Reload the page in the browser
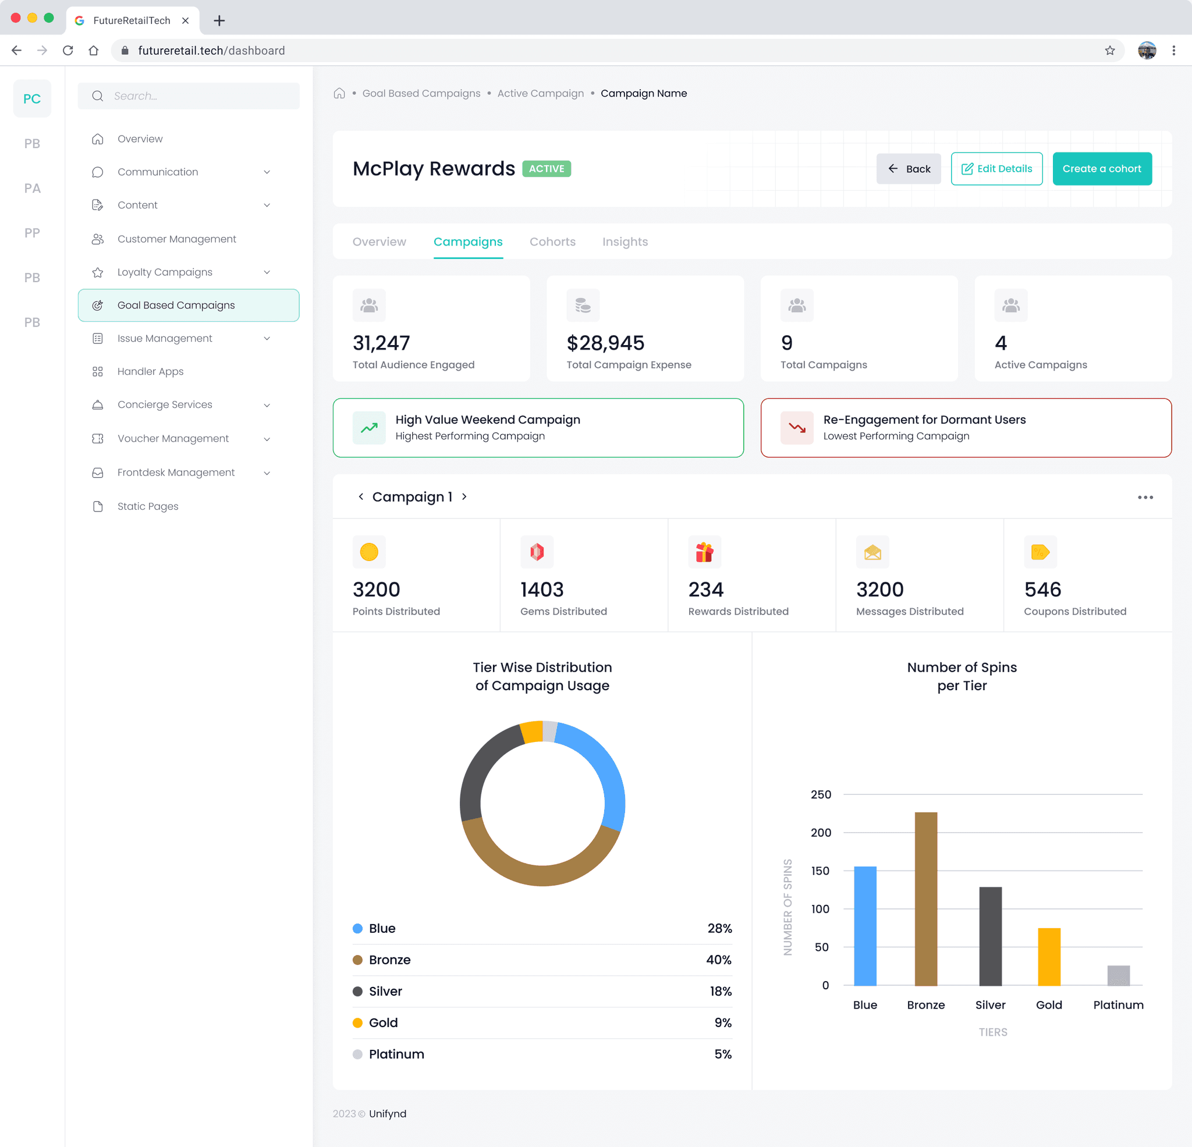 (x=68, y=51)
